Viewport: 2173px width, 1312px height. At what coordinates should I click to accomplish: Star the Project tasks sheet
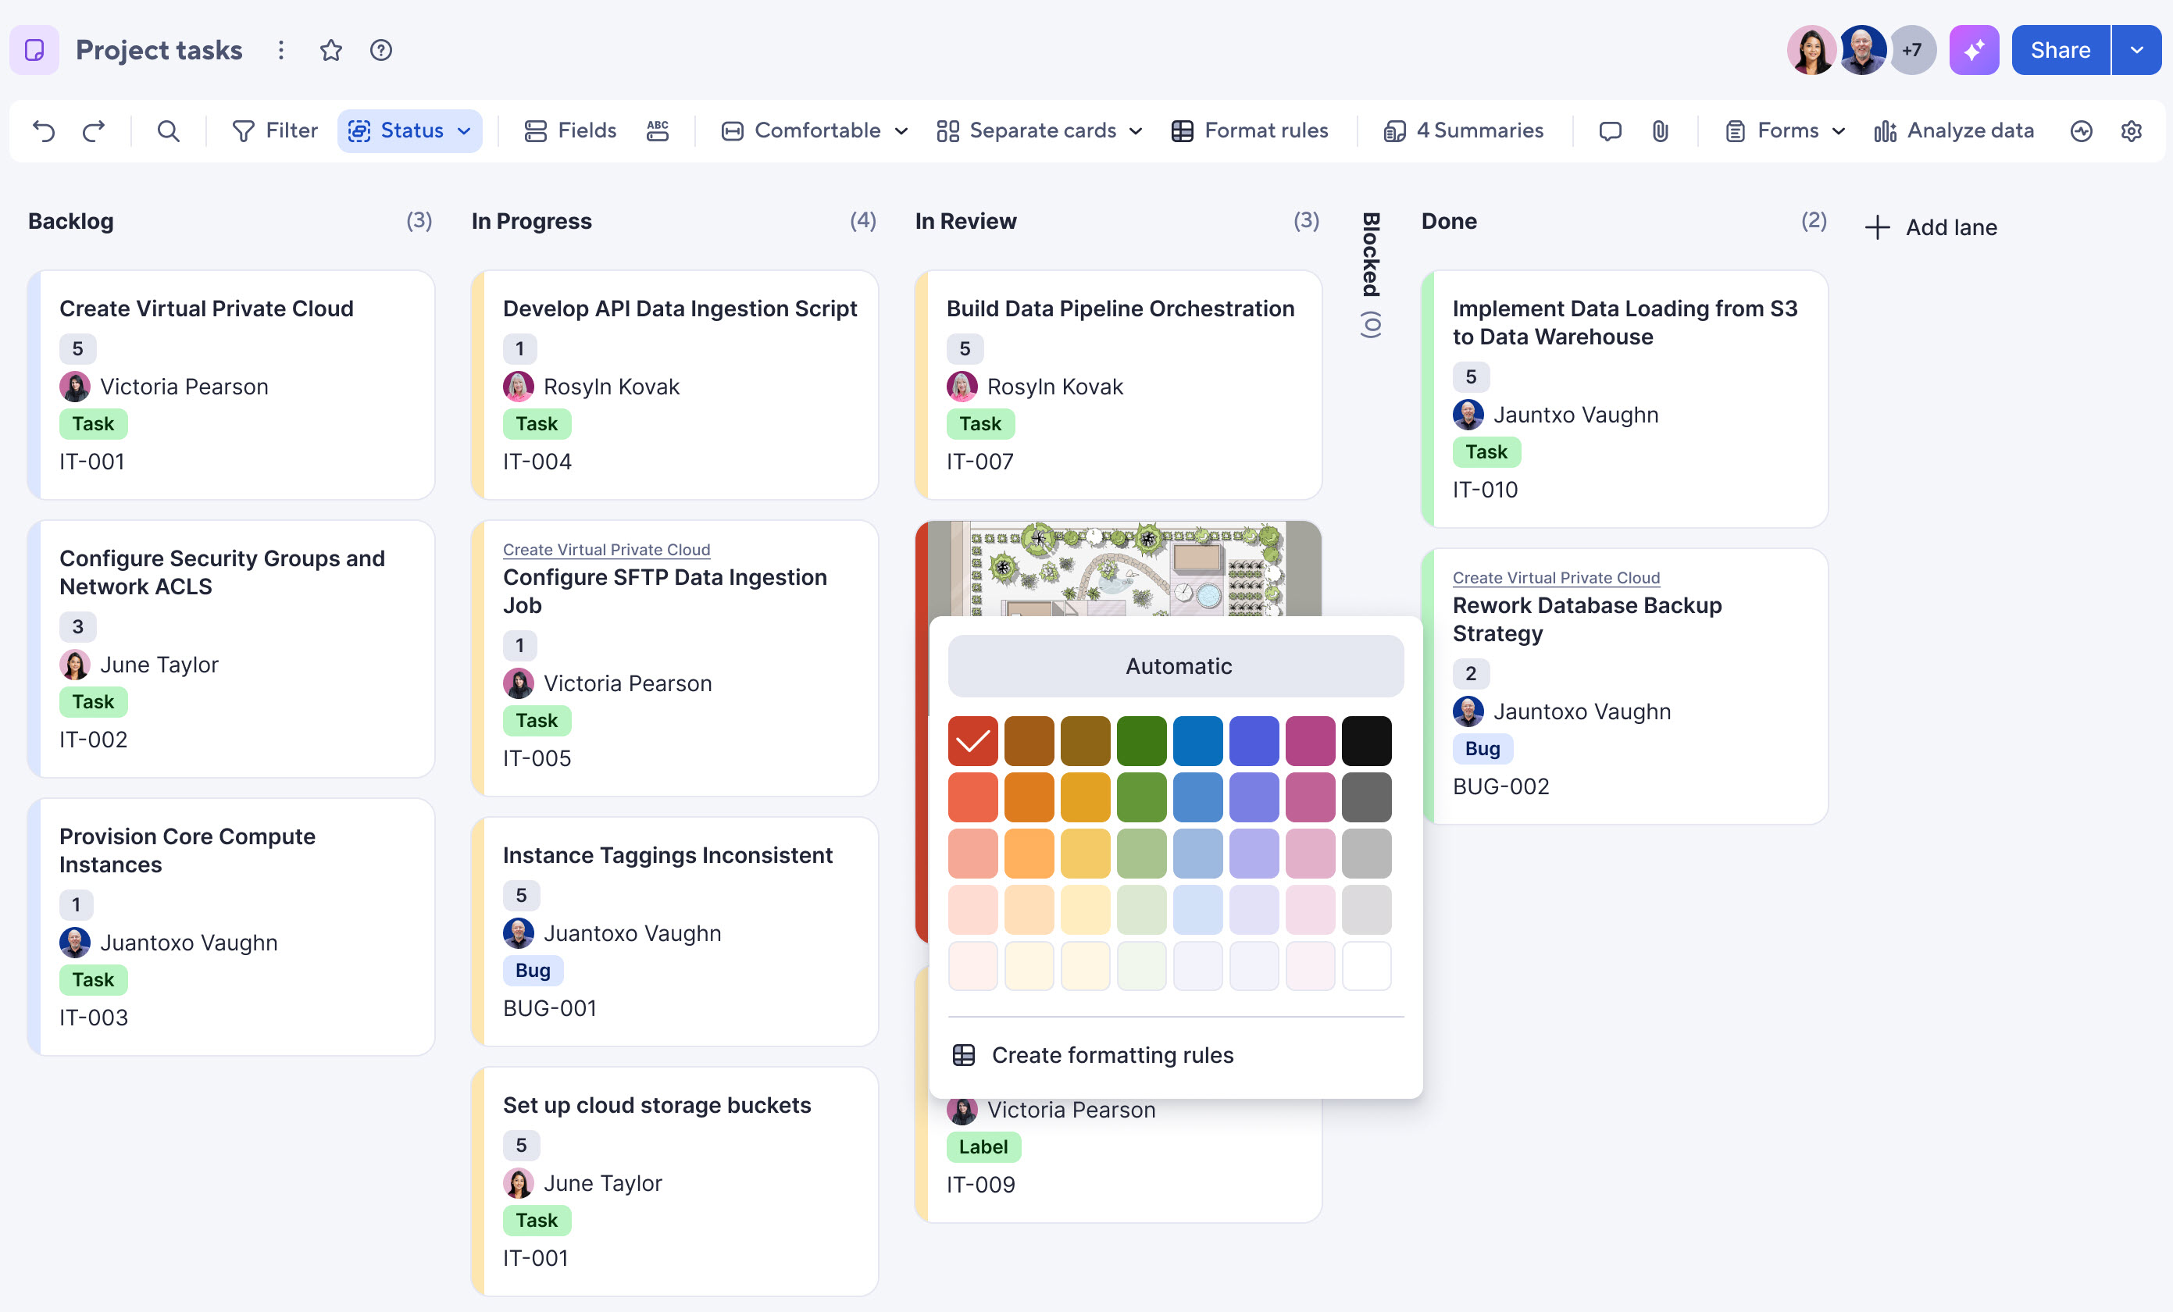(330, 50)
